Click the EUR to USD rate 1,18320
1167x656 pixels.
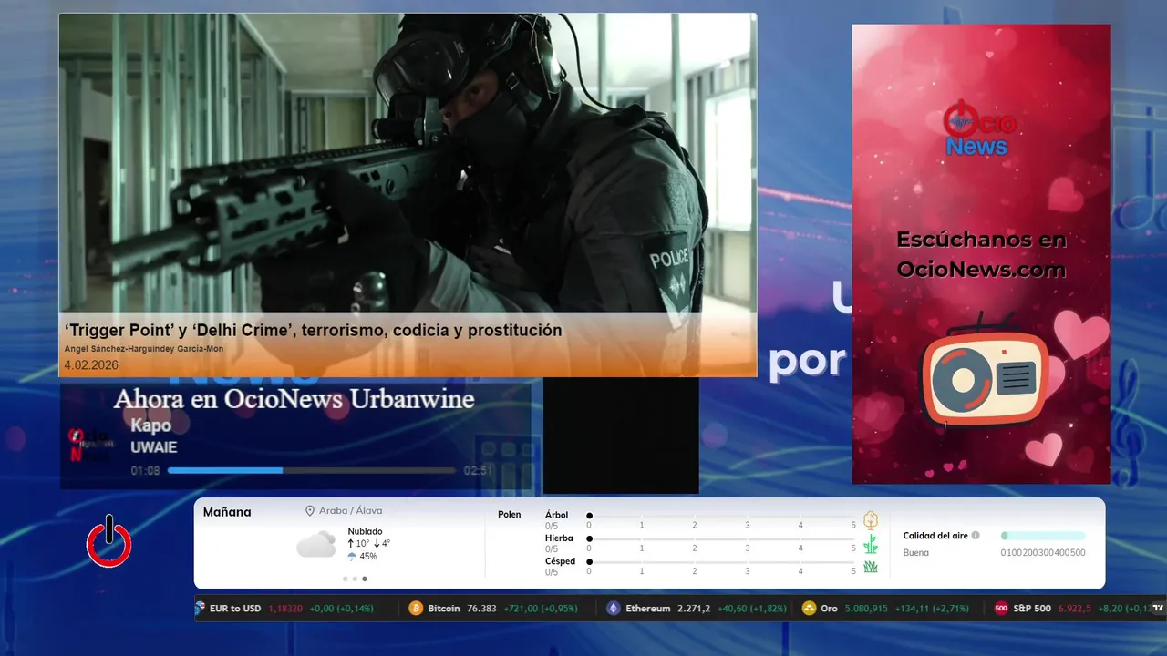coord(285,609)
